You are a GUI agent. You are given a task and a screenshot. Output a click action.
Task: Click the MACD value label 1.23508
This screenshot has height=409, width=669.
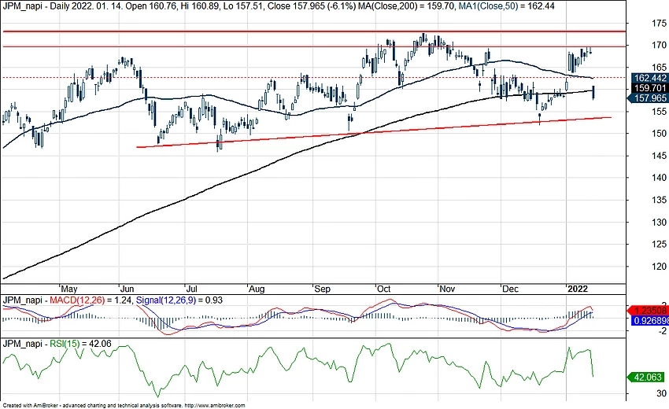(x=648, y=311)
